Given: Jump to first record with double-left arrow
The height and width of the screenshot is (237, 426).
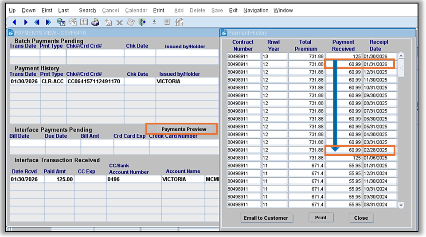Looking at the screenshot, I should 37,22.
